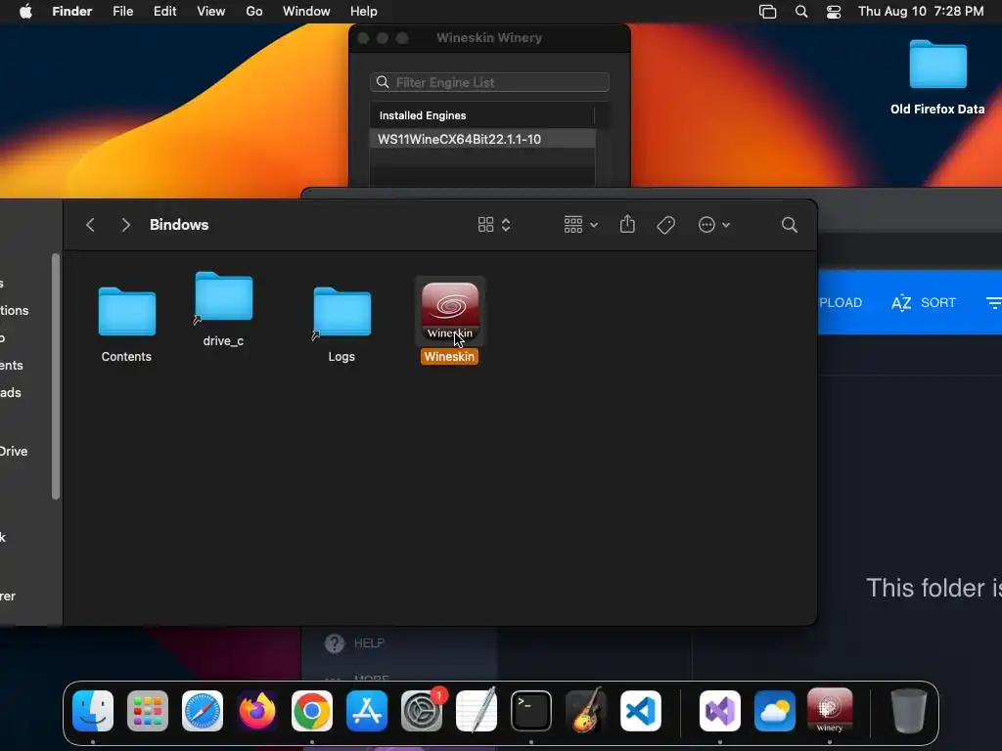Select the drive_c folder alias

pos(224,296)
